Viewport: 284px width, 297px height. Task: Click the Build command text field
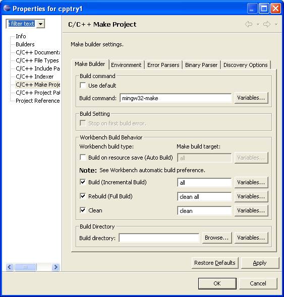click(176, 98)
